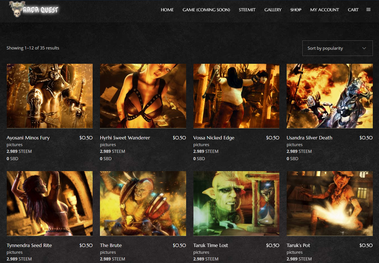Viewport: 379px width, 263px height.
Task: Open My Account page
Action: click(x=324, y=10)
